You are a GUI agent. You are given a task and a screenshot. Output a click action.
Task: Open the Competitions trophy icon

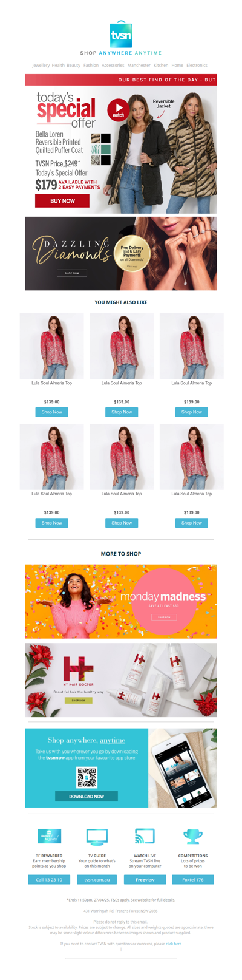point(193,837)
